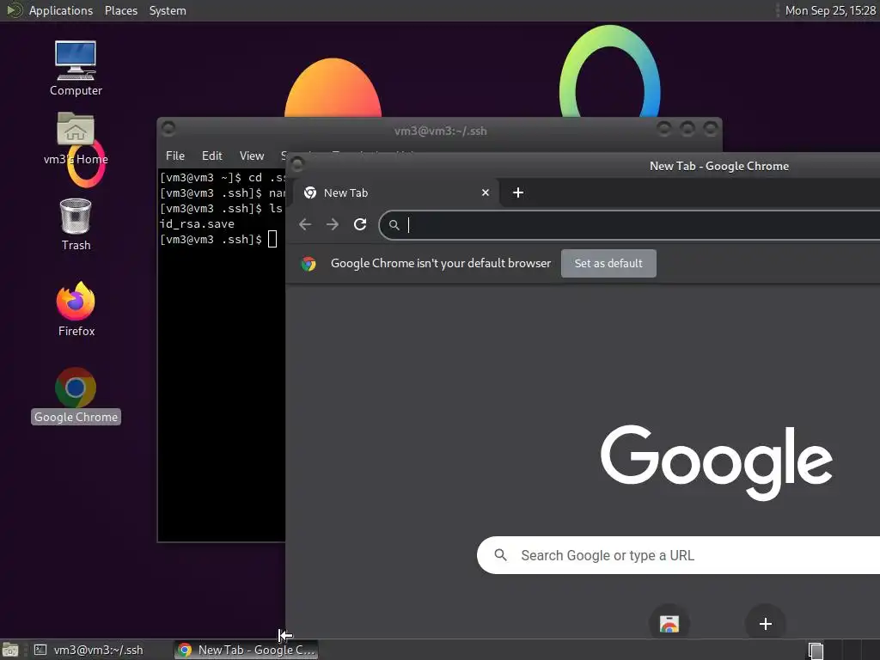Screen dimensions: 880x660
Task: Select the New Tab tab
Action: tap(397, 193)
